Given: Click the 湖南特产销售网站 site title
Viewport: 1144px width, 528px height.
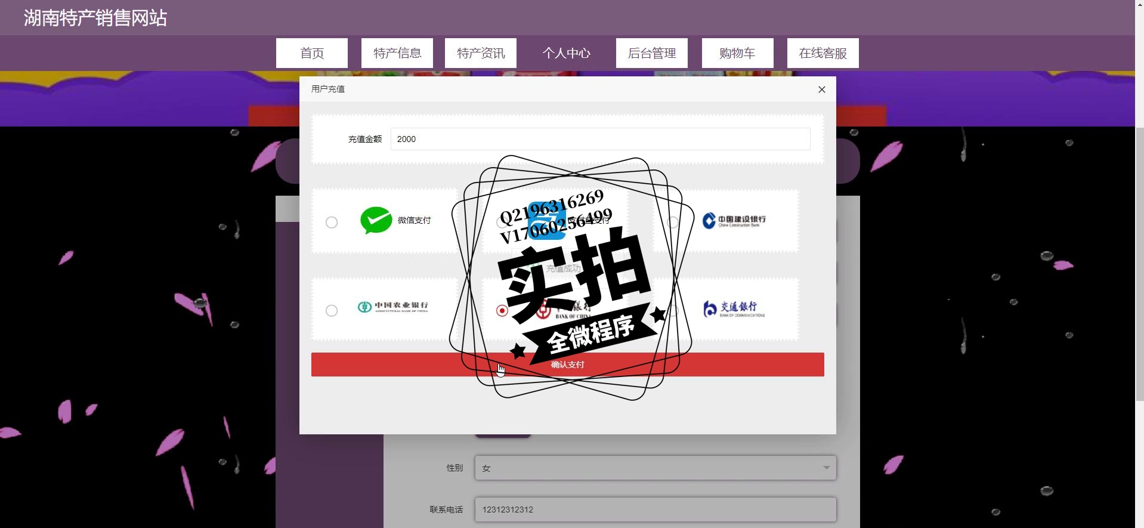Looking at the screenshot, I should (95, 18).
